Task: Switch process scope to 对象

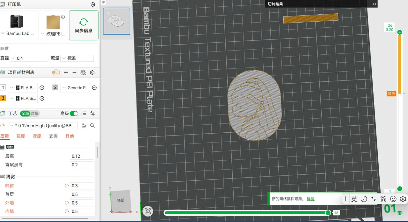Action: coord(35,114)
